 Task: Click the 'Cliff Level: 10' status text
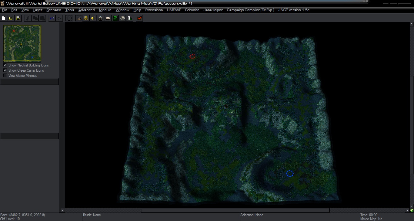coord(10,219)
